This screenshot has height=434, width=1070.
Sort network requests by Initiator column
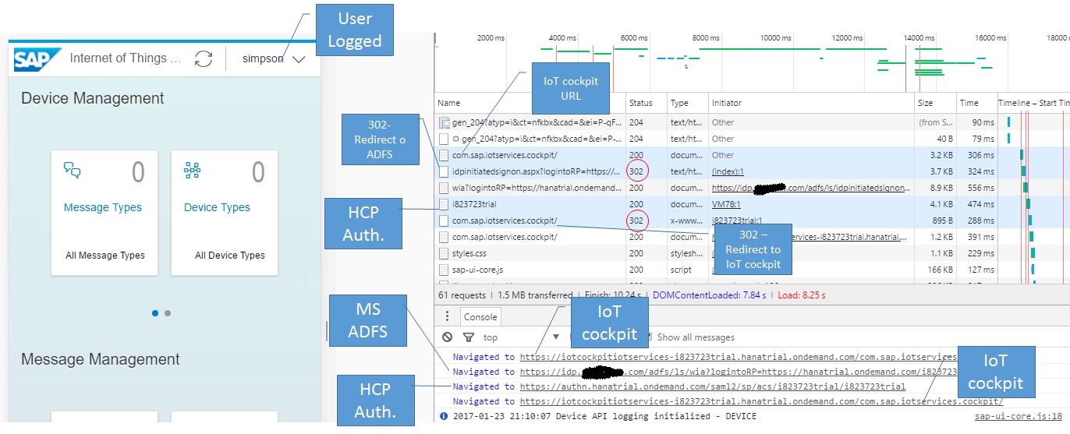pyautogui.click(x=811, y=103)
